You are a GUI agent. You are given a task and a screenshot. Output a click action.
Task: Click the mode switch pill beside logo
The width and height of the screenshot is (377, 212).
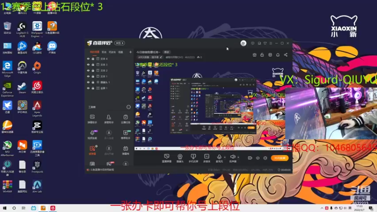(x=120, y=43)
